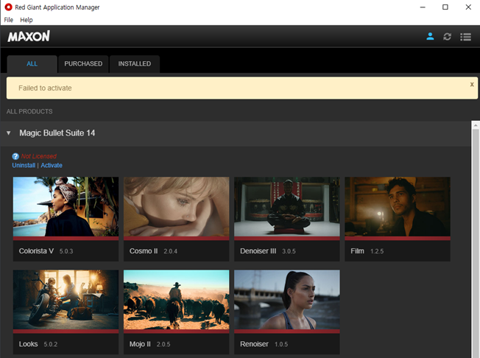
Task: Click the Not Licensed status text
Action: 39,156
